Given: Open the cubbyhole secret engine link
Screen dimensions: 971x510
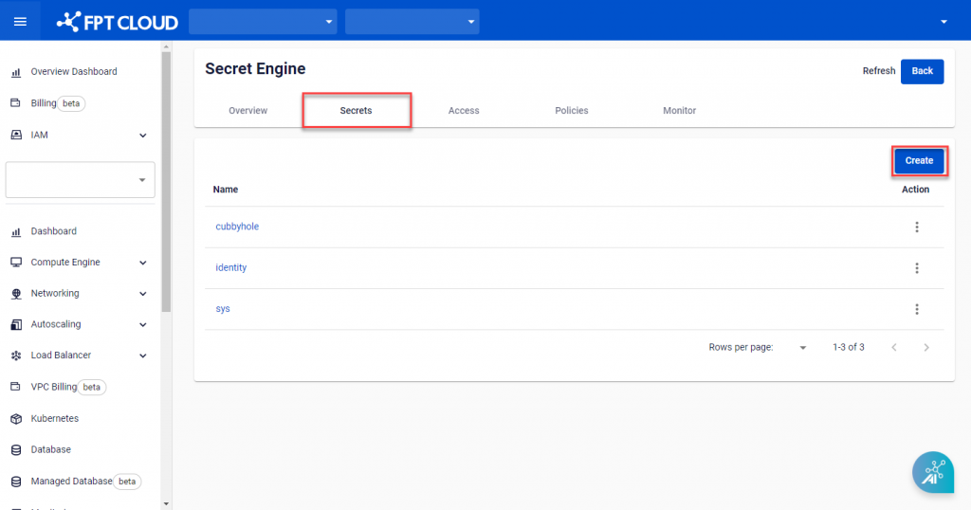Looking at the screenshot, I should pos(237,227).
